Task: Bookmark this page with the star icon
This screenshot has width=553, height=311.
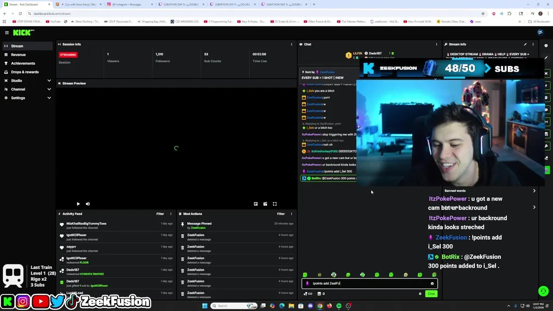Action: pos(483,13)
